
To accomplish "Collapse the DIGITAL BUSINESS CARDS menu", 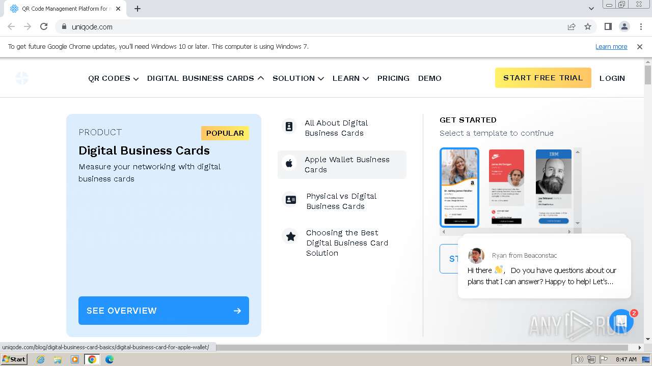I will pos(206,78).
